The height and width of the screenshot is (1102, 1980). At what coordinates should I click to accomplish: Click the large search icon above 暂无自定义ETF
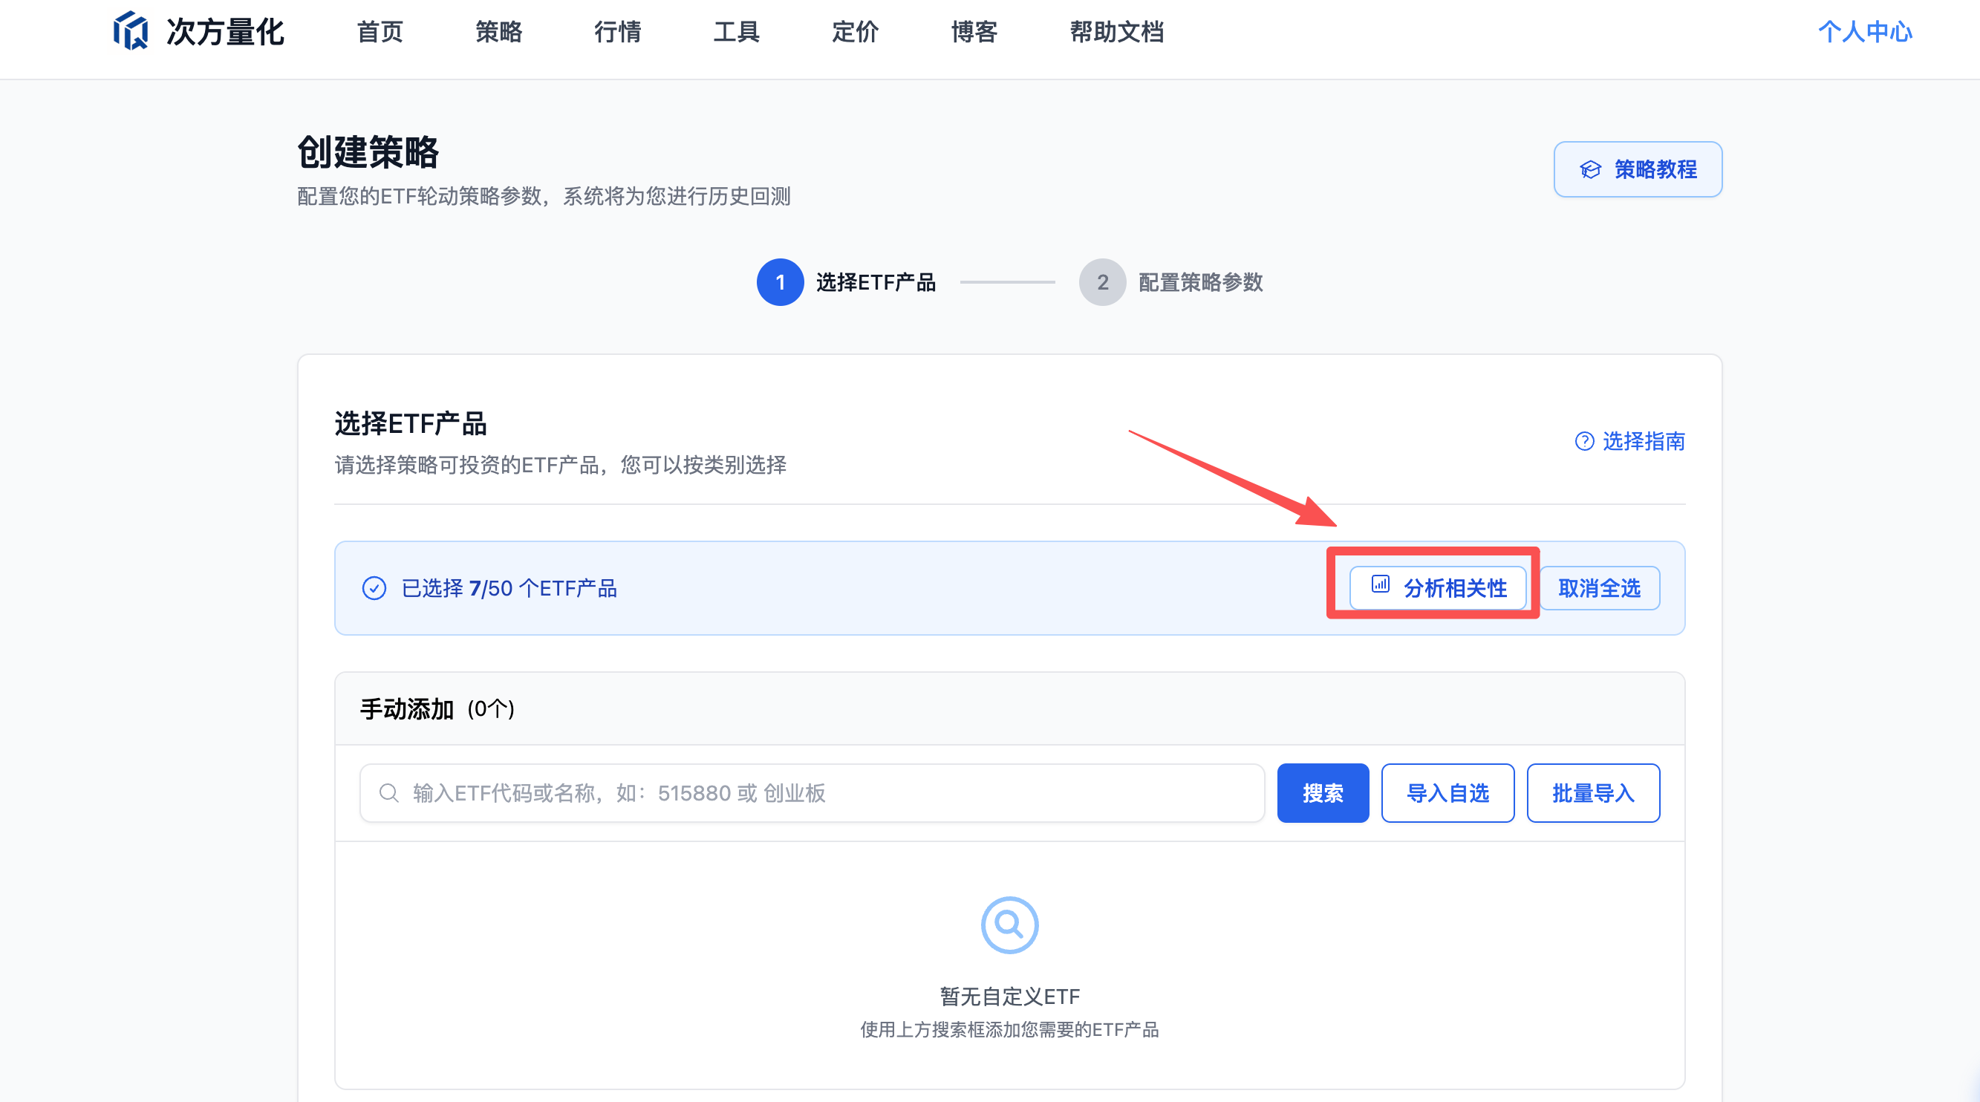pyautogui.click(x=1010, y=925)
